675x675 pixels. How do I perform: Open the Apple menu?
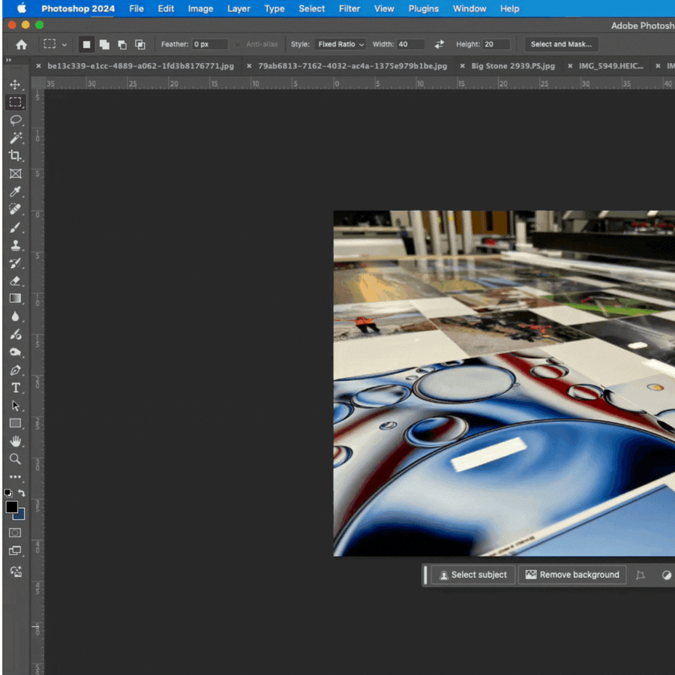tap(22, 8)
